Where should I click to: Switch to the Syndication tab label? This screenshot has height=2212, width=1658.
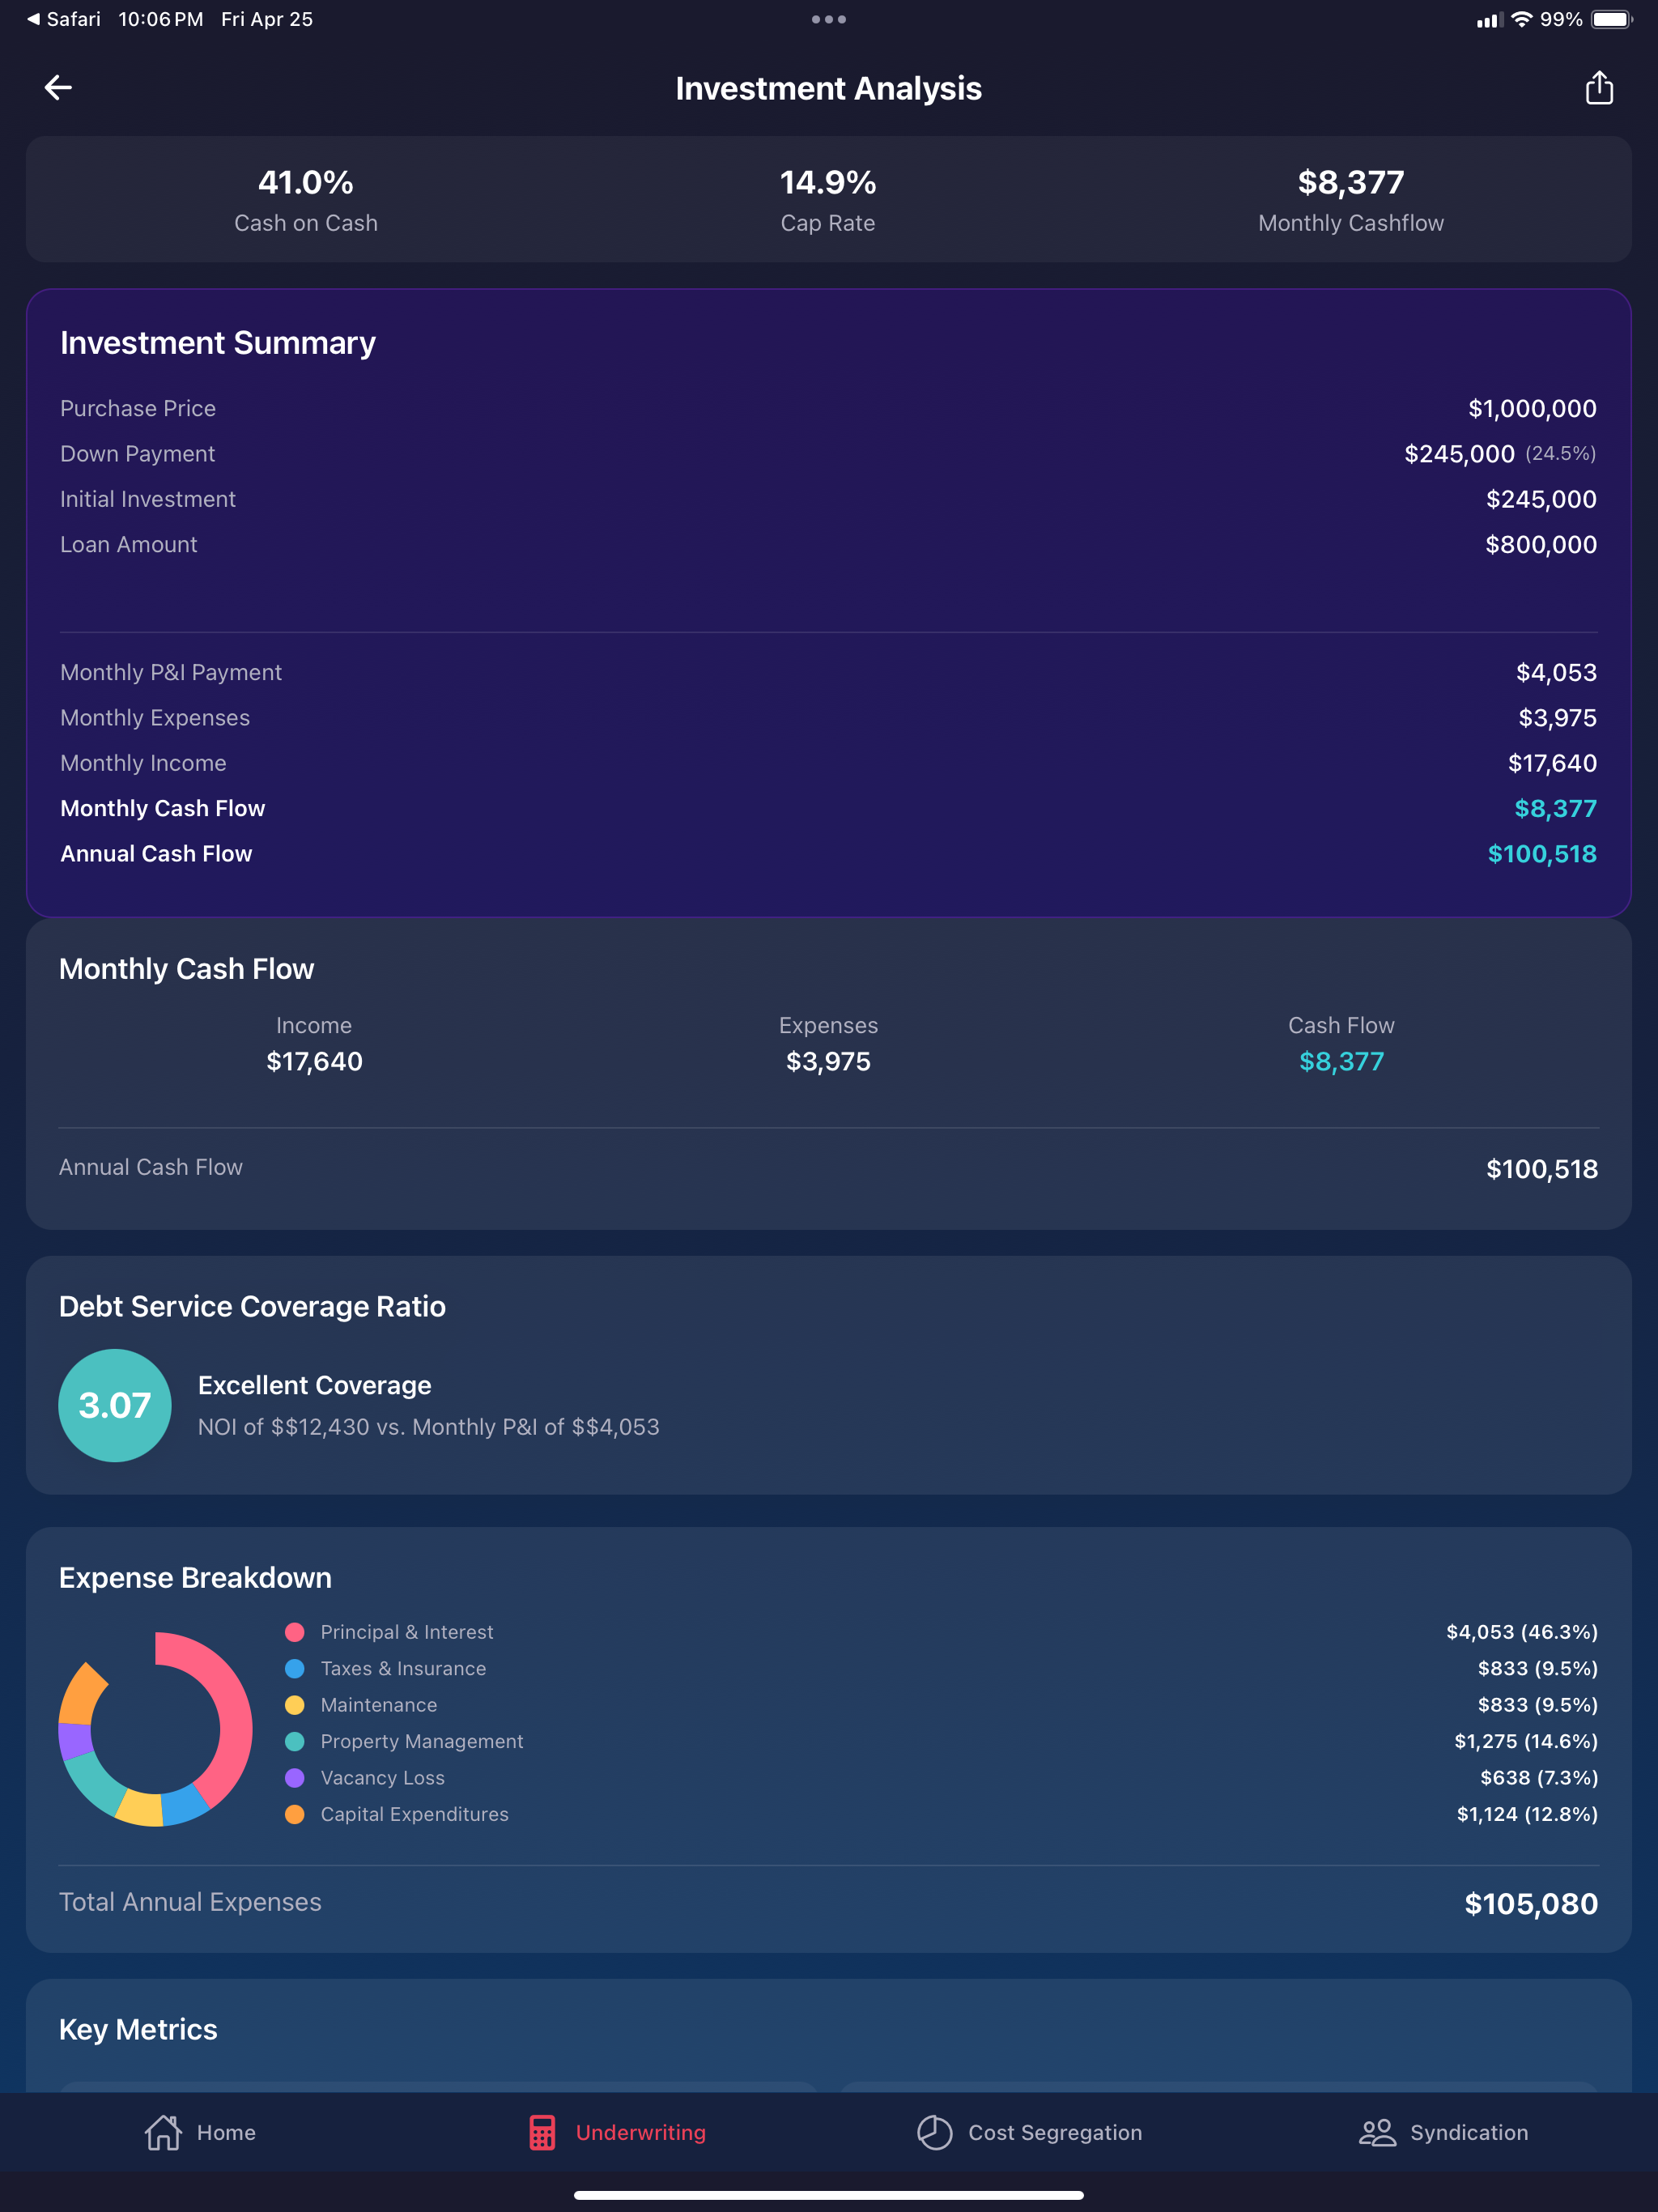pyautogui.click(x=1468, y=2132)
